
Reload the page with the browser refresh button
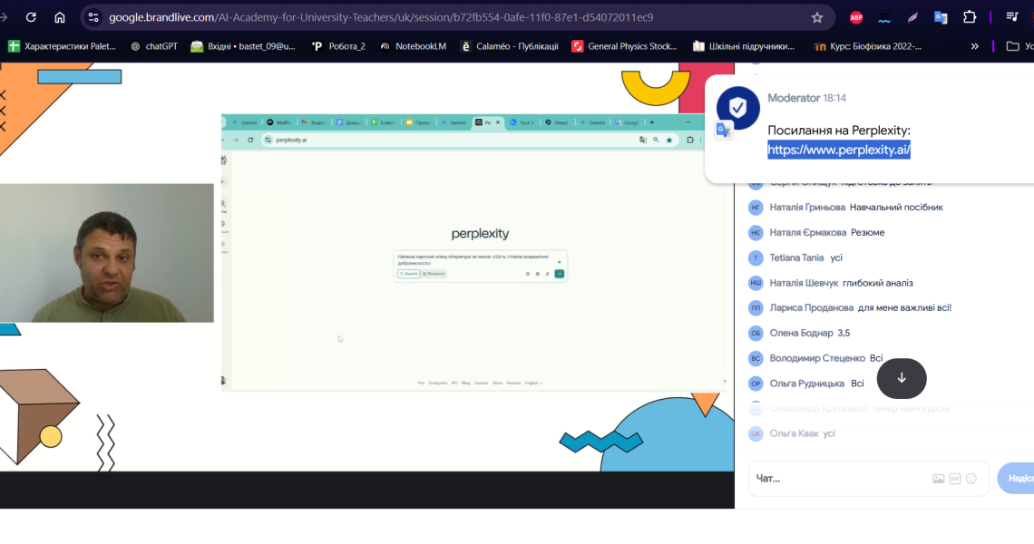pos(31,18)
